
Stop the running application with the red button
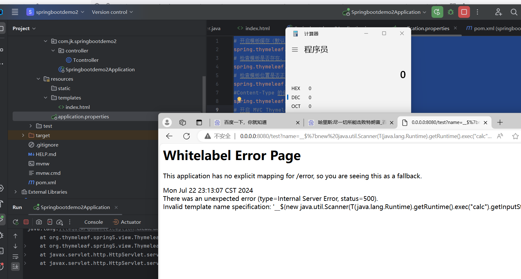tap(464, 12)
